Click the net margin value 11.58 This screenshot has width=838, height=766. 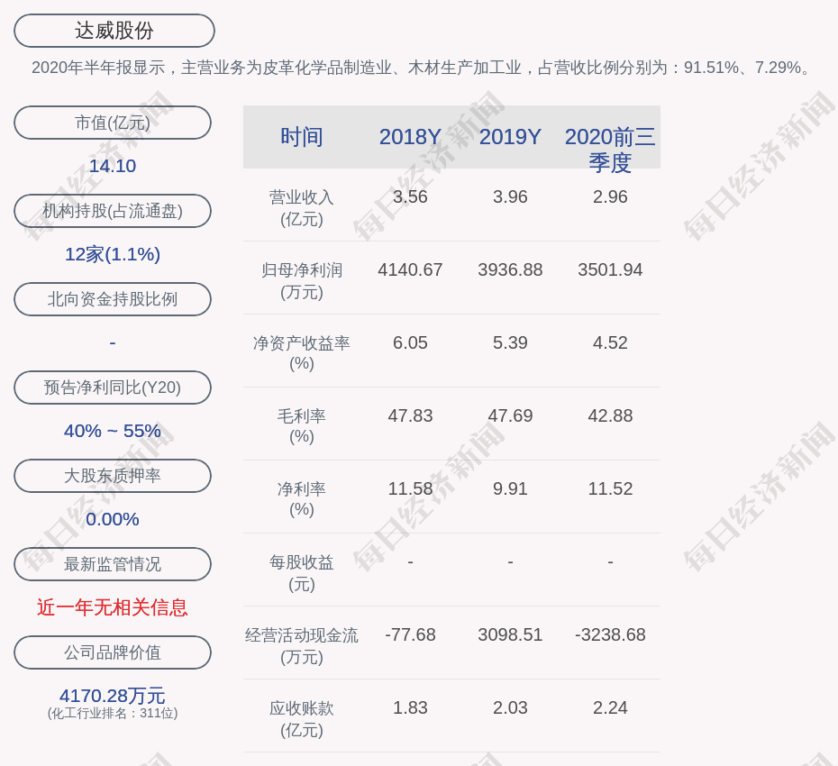pyautogui.click(x=410, y=488)
